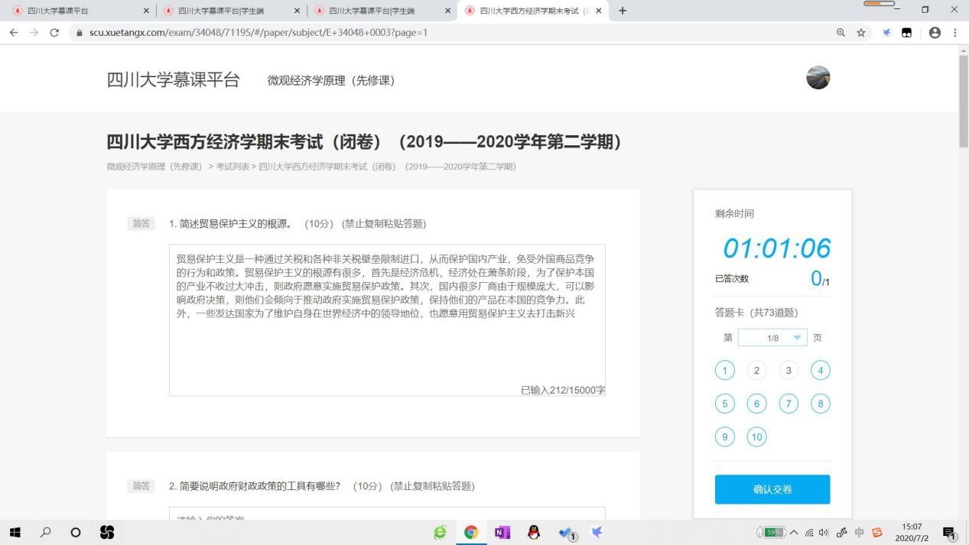Open the input method language indicator
969x545 pixels.
click(859, 533)
